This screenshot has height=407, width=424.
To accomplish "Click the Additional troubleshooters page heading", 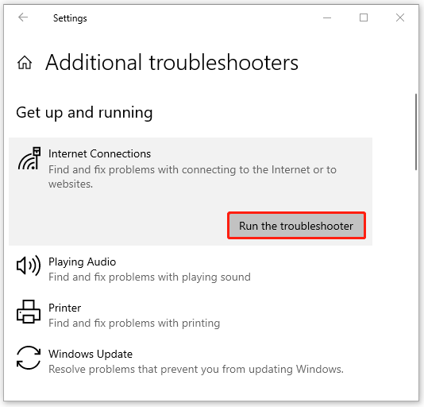I will tap(172, 63).
